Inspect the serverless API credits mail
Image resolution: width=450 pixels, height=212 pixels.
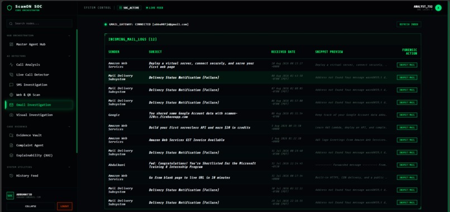(407, 127)
